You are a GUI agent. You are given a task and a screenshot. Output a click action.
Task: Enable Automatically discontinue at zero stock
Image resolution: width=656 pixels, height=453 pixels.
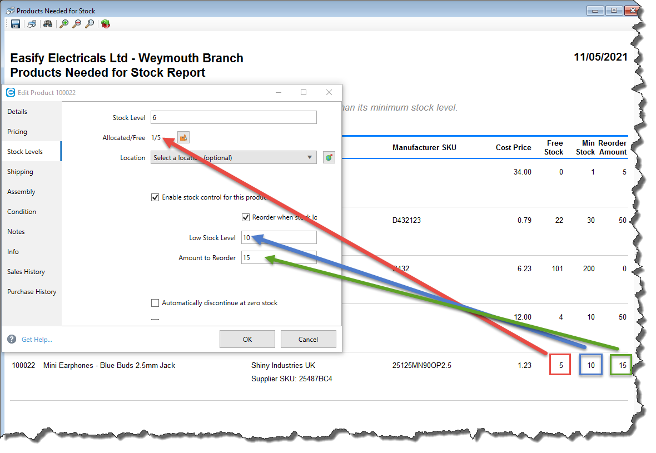pyautogui.click(x=155, y=303)
